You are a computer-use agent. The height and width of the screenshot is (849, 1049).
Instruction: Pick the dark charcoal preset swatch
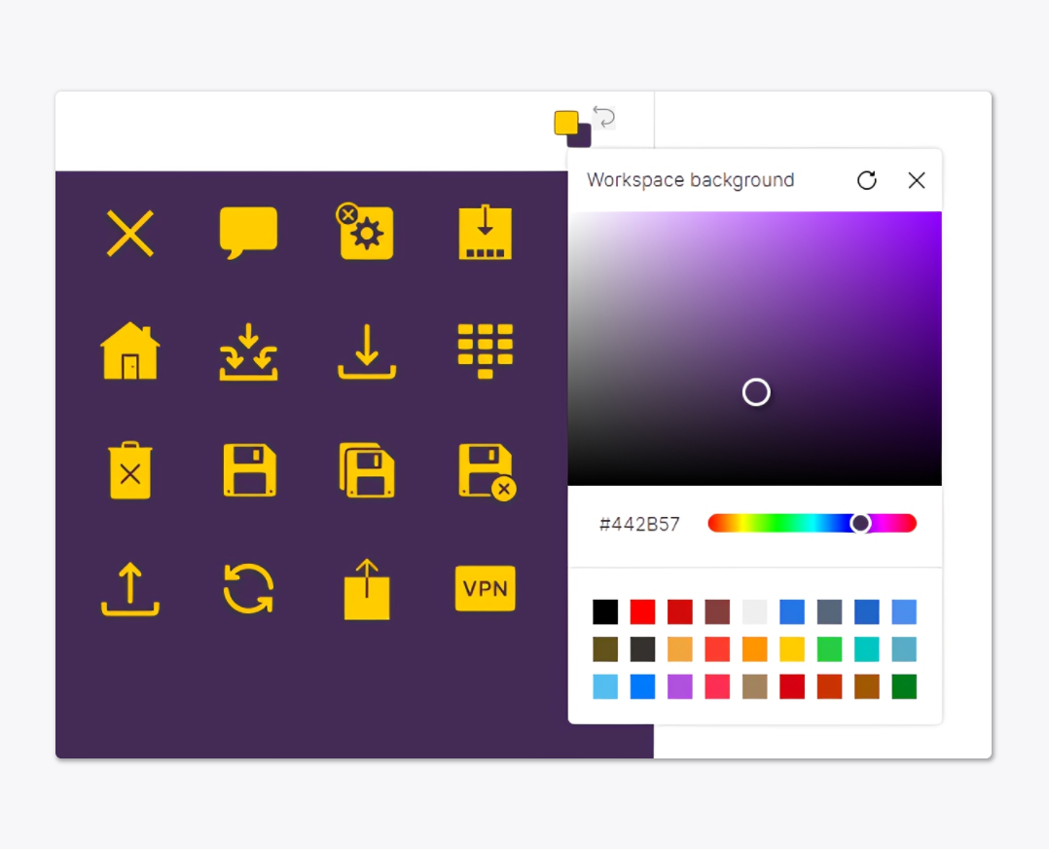[x=642, y=648]
